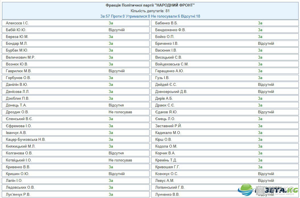Click the "За" vote of Бендюженко Ф.В.
Viewport: 300px width, 198px height.
260,30
